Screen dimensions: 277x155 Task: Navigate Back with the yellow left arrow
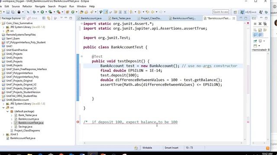(152, 12)
